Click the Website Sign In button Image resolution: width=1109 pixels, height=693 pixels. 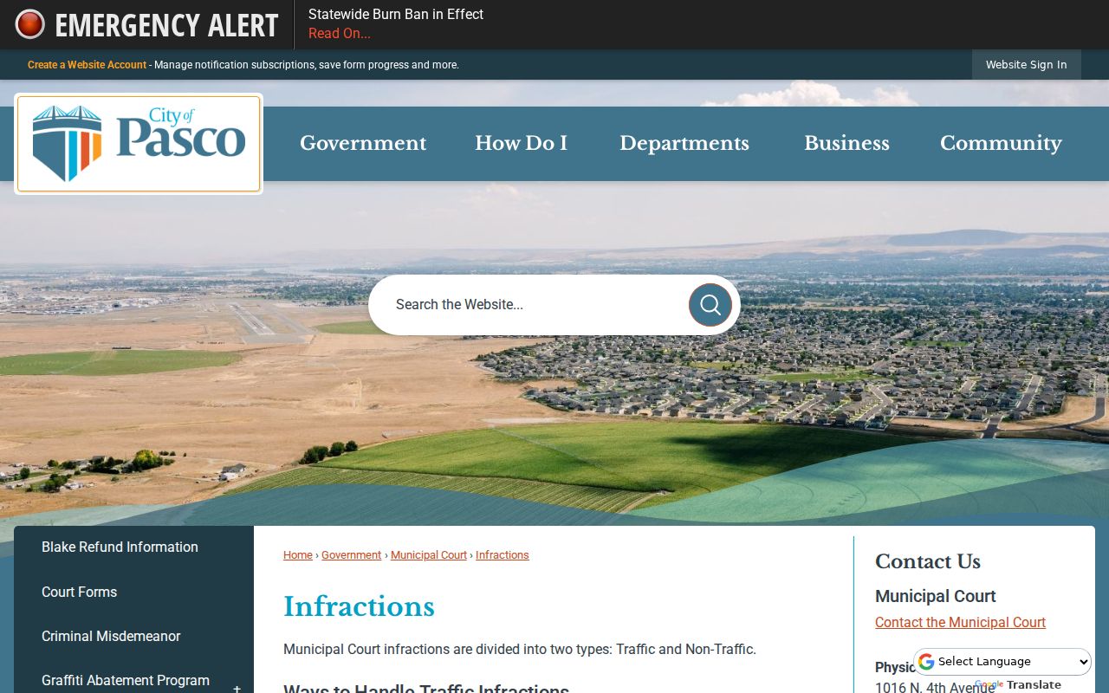[1026, 65]
